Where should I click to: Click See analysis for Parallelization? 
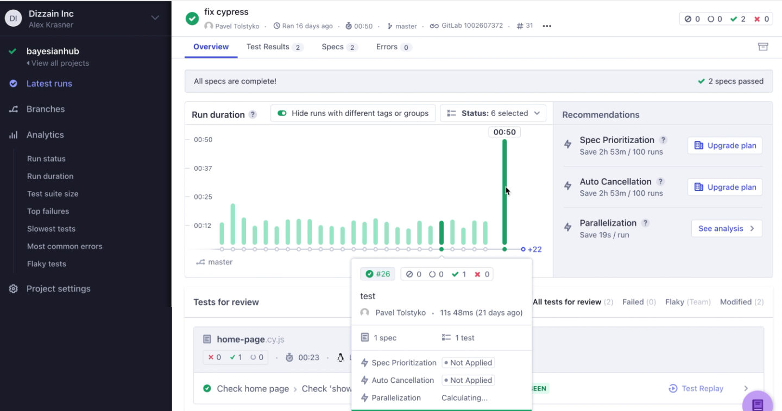tap(727, 228)
